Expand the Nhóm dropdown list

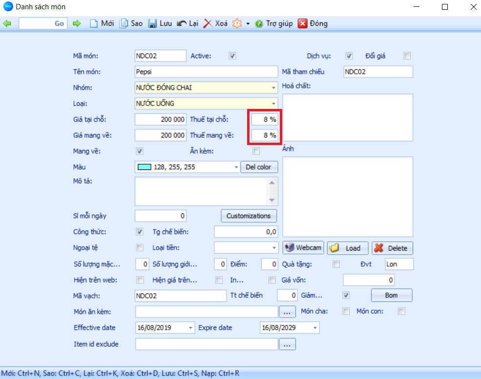273,88
